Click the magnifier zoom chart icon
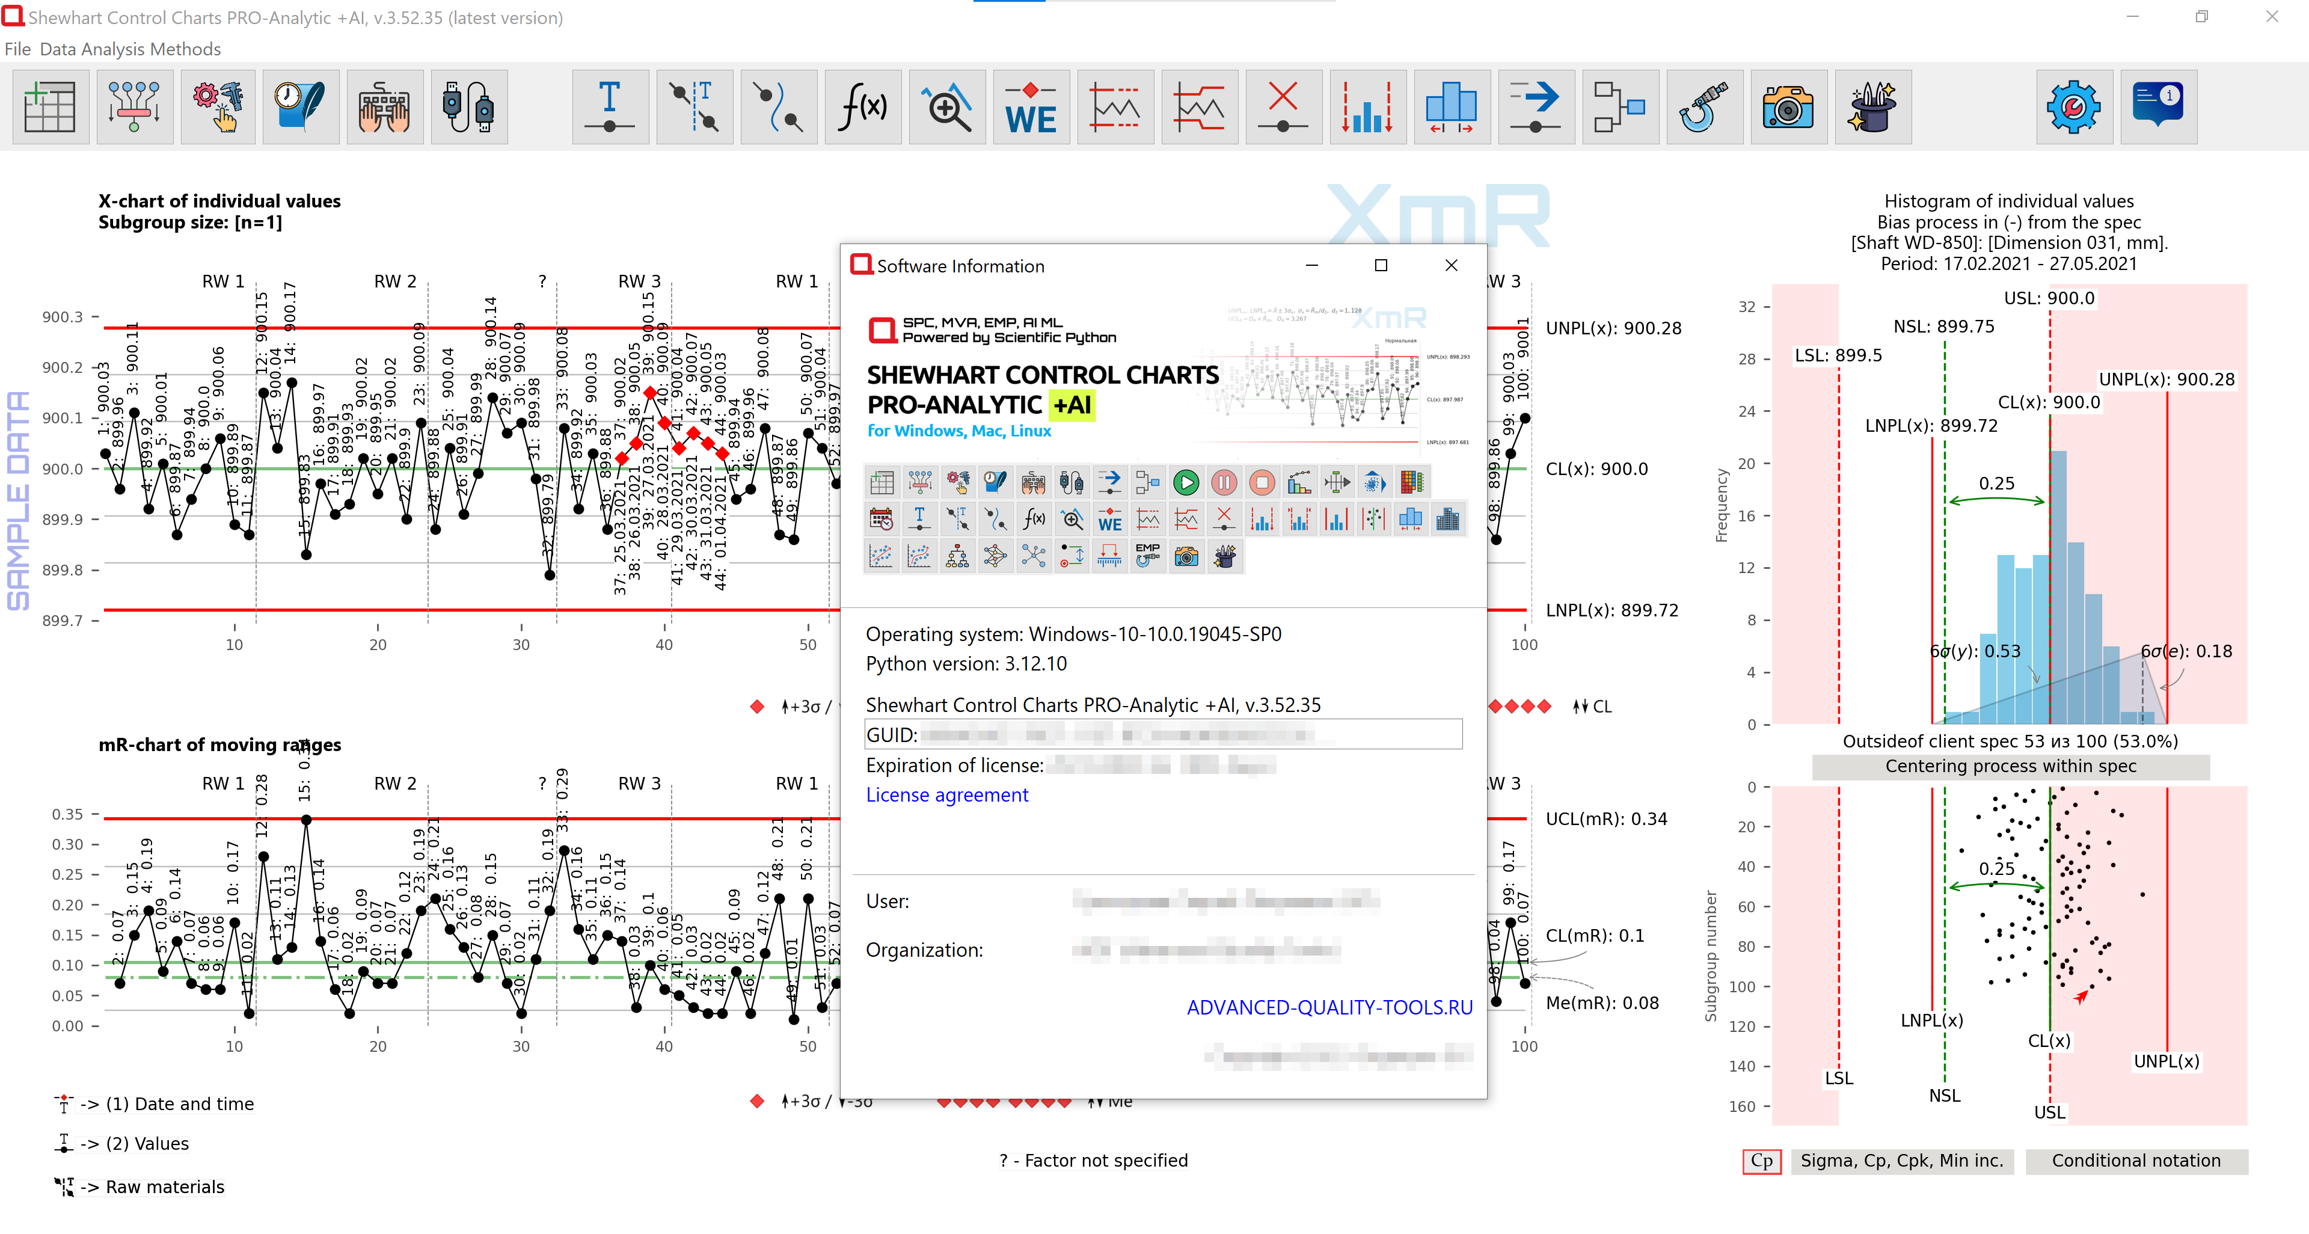Viewport: 2309px width, 1234px height. click(x=946, y=106)
